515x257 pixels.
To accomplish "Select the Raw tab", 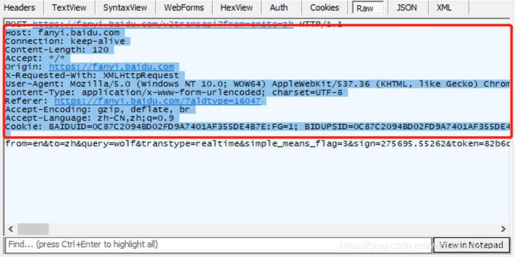I will [x=368, y=8].
